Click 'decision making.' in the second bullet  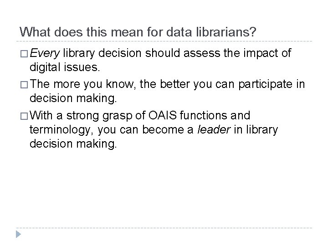[73, 98]
